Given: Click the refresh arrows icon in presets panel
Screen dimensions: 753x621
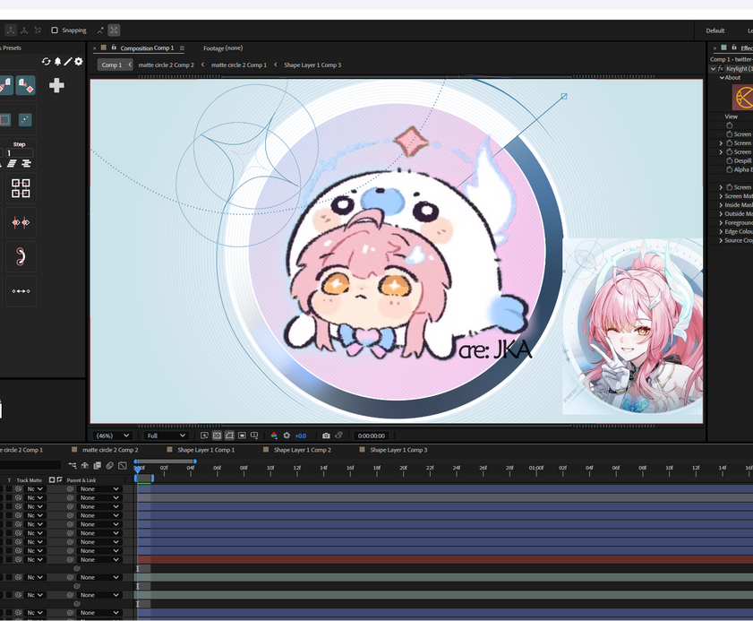Looking at the screenshot, I should coord(46,62).
